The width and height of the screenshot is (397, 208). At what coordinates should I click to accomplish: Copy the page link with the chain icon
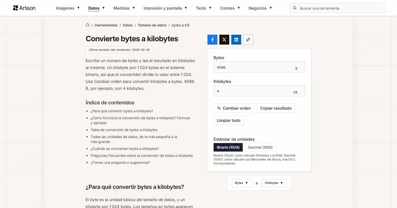[248, 40]
